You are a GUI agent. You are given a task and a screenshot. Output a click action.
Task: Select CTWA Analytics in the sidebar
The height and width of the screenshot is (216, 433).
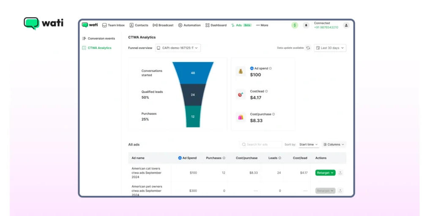[97, 48]
